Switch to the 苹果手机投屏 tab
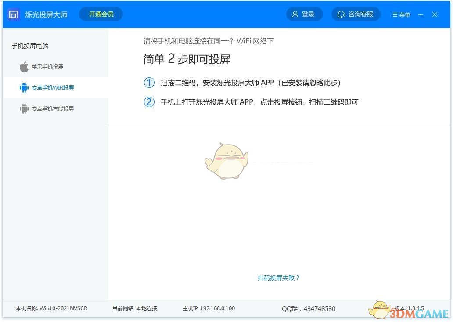This screenshot has width=453, height=322. (47, 66)
